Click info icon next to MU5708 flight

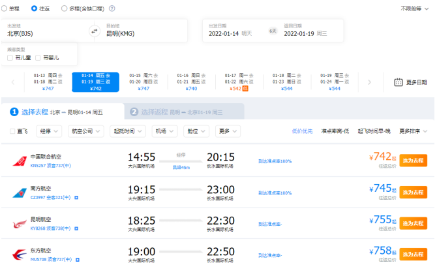[78, 260]
